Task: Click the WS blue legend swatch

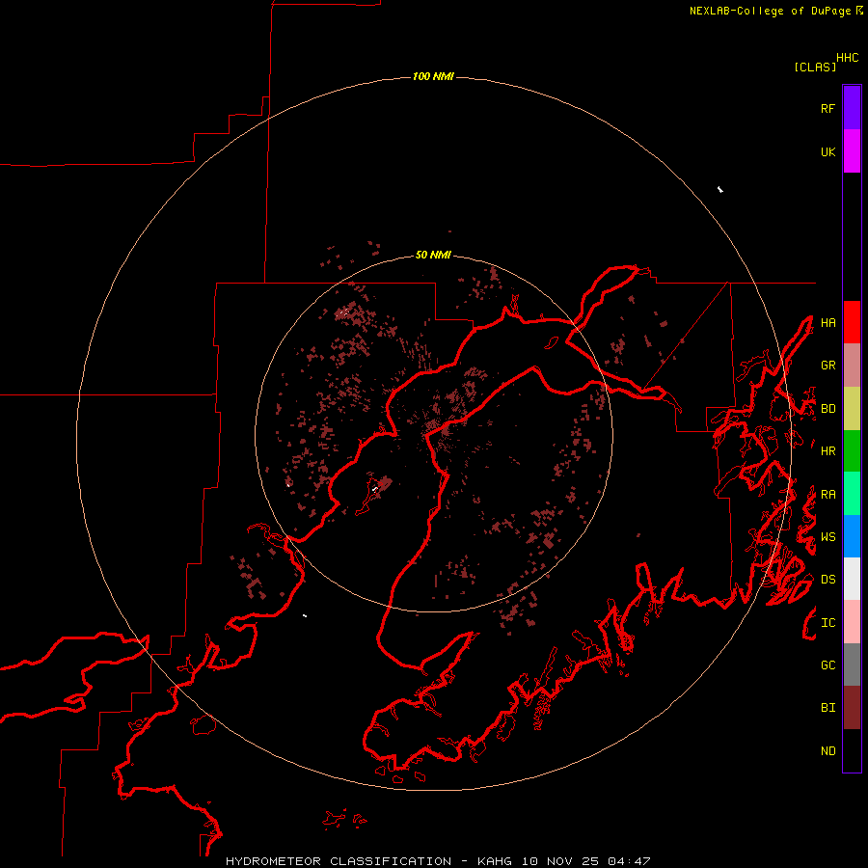Action: (x=852, y=536)
